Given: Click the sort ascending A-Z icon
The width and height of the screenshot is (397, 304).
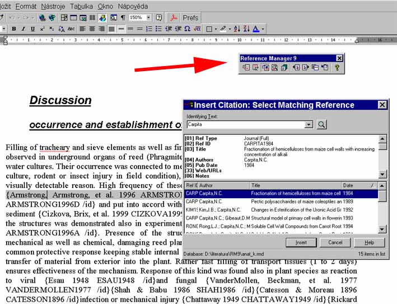Looking at the screenshot, I should [x=237, y=29].
